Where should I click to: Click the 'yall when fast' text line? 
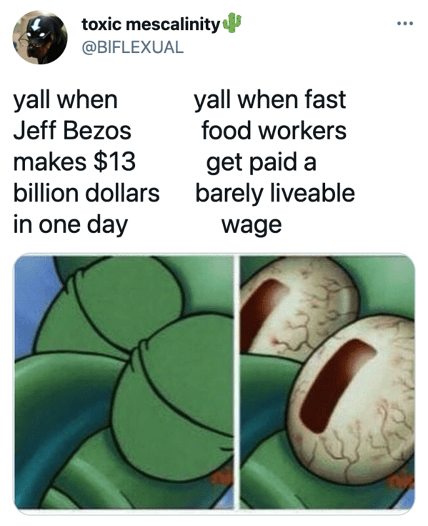tap(270, 99)
